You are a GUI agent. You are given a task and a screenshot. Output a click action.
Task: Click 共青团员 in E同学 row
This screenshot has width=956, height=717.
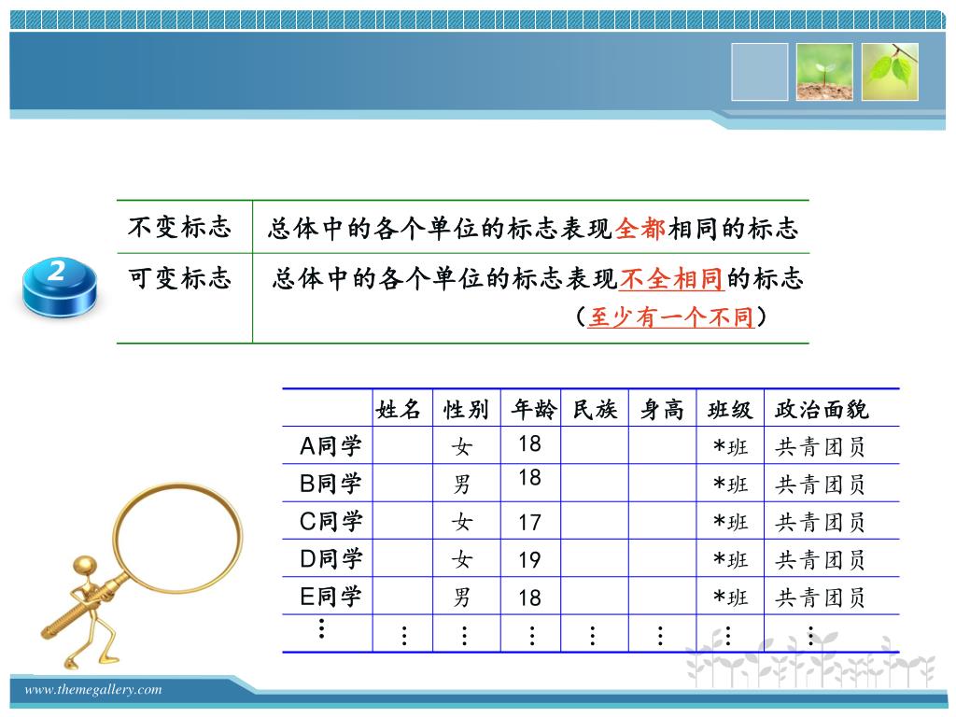click(820, 597)
